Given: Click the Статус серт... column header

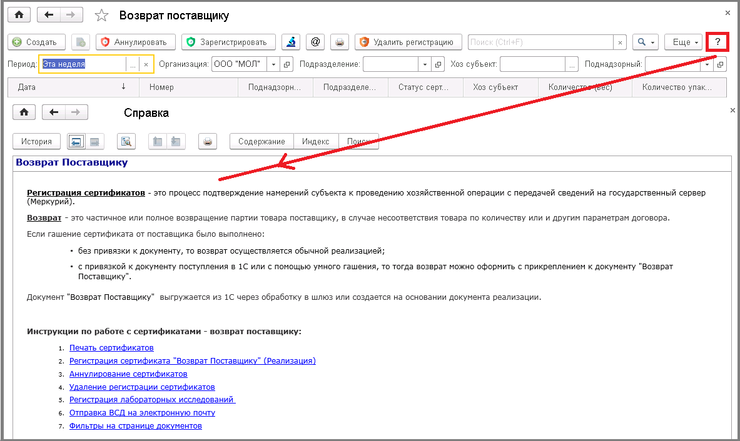Looking at the screenshot, I should pyautogui.click(x=425, y=87).
